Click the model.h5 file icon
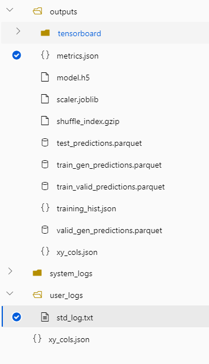Screen dimensions: 209x364 click(45, 77)
